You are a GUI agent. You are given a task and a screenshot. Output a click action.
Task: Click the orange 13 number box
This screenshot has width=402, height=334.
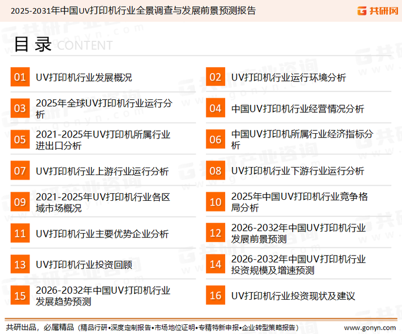(20, 264)
